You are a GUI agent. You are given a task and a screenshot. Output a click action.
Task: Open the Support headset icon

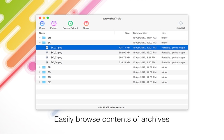tap(181, 24)
